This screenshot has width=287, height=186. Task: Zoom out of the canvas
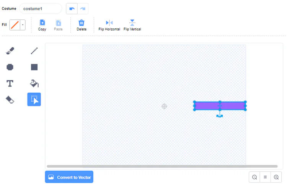coord(254,177)
